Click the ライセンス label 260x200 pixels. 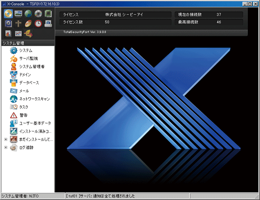(71, 15)
